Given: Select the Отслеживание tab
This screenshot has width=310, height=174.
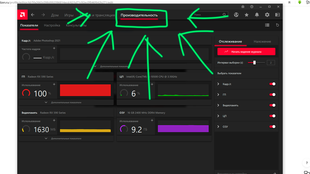Looking at the screenshot, I should (x=230, y=41).
